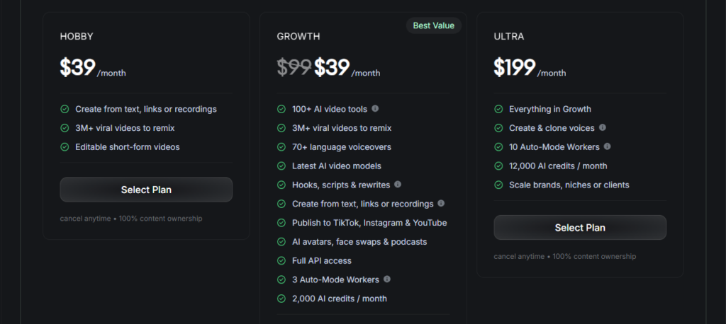The image size is (726, 324).
Task: Click info icon beside 10 Auto-Mode Workers
Action: point(608,147)
